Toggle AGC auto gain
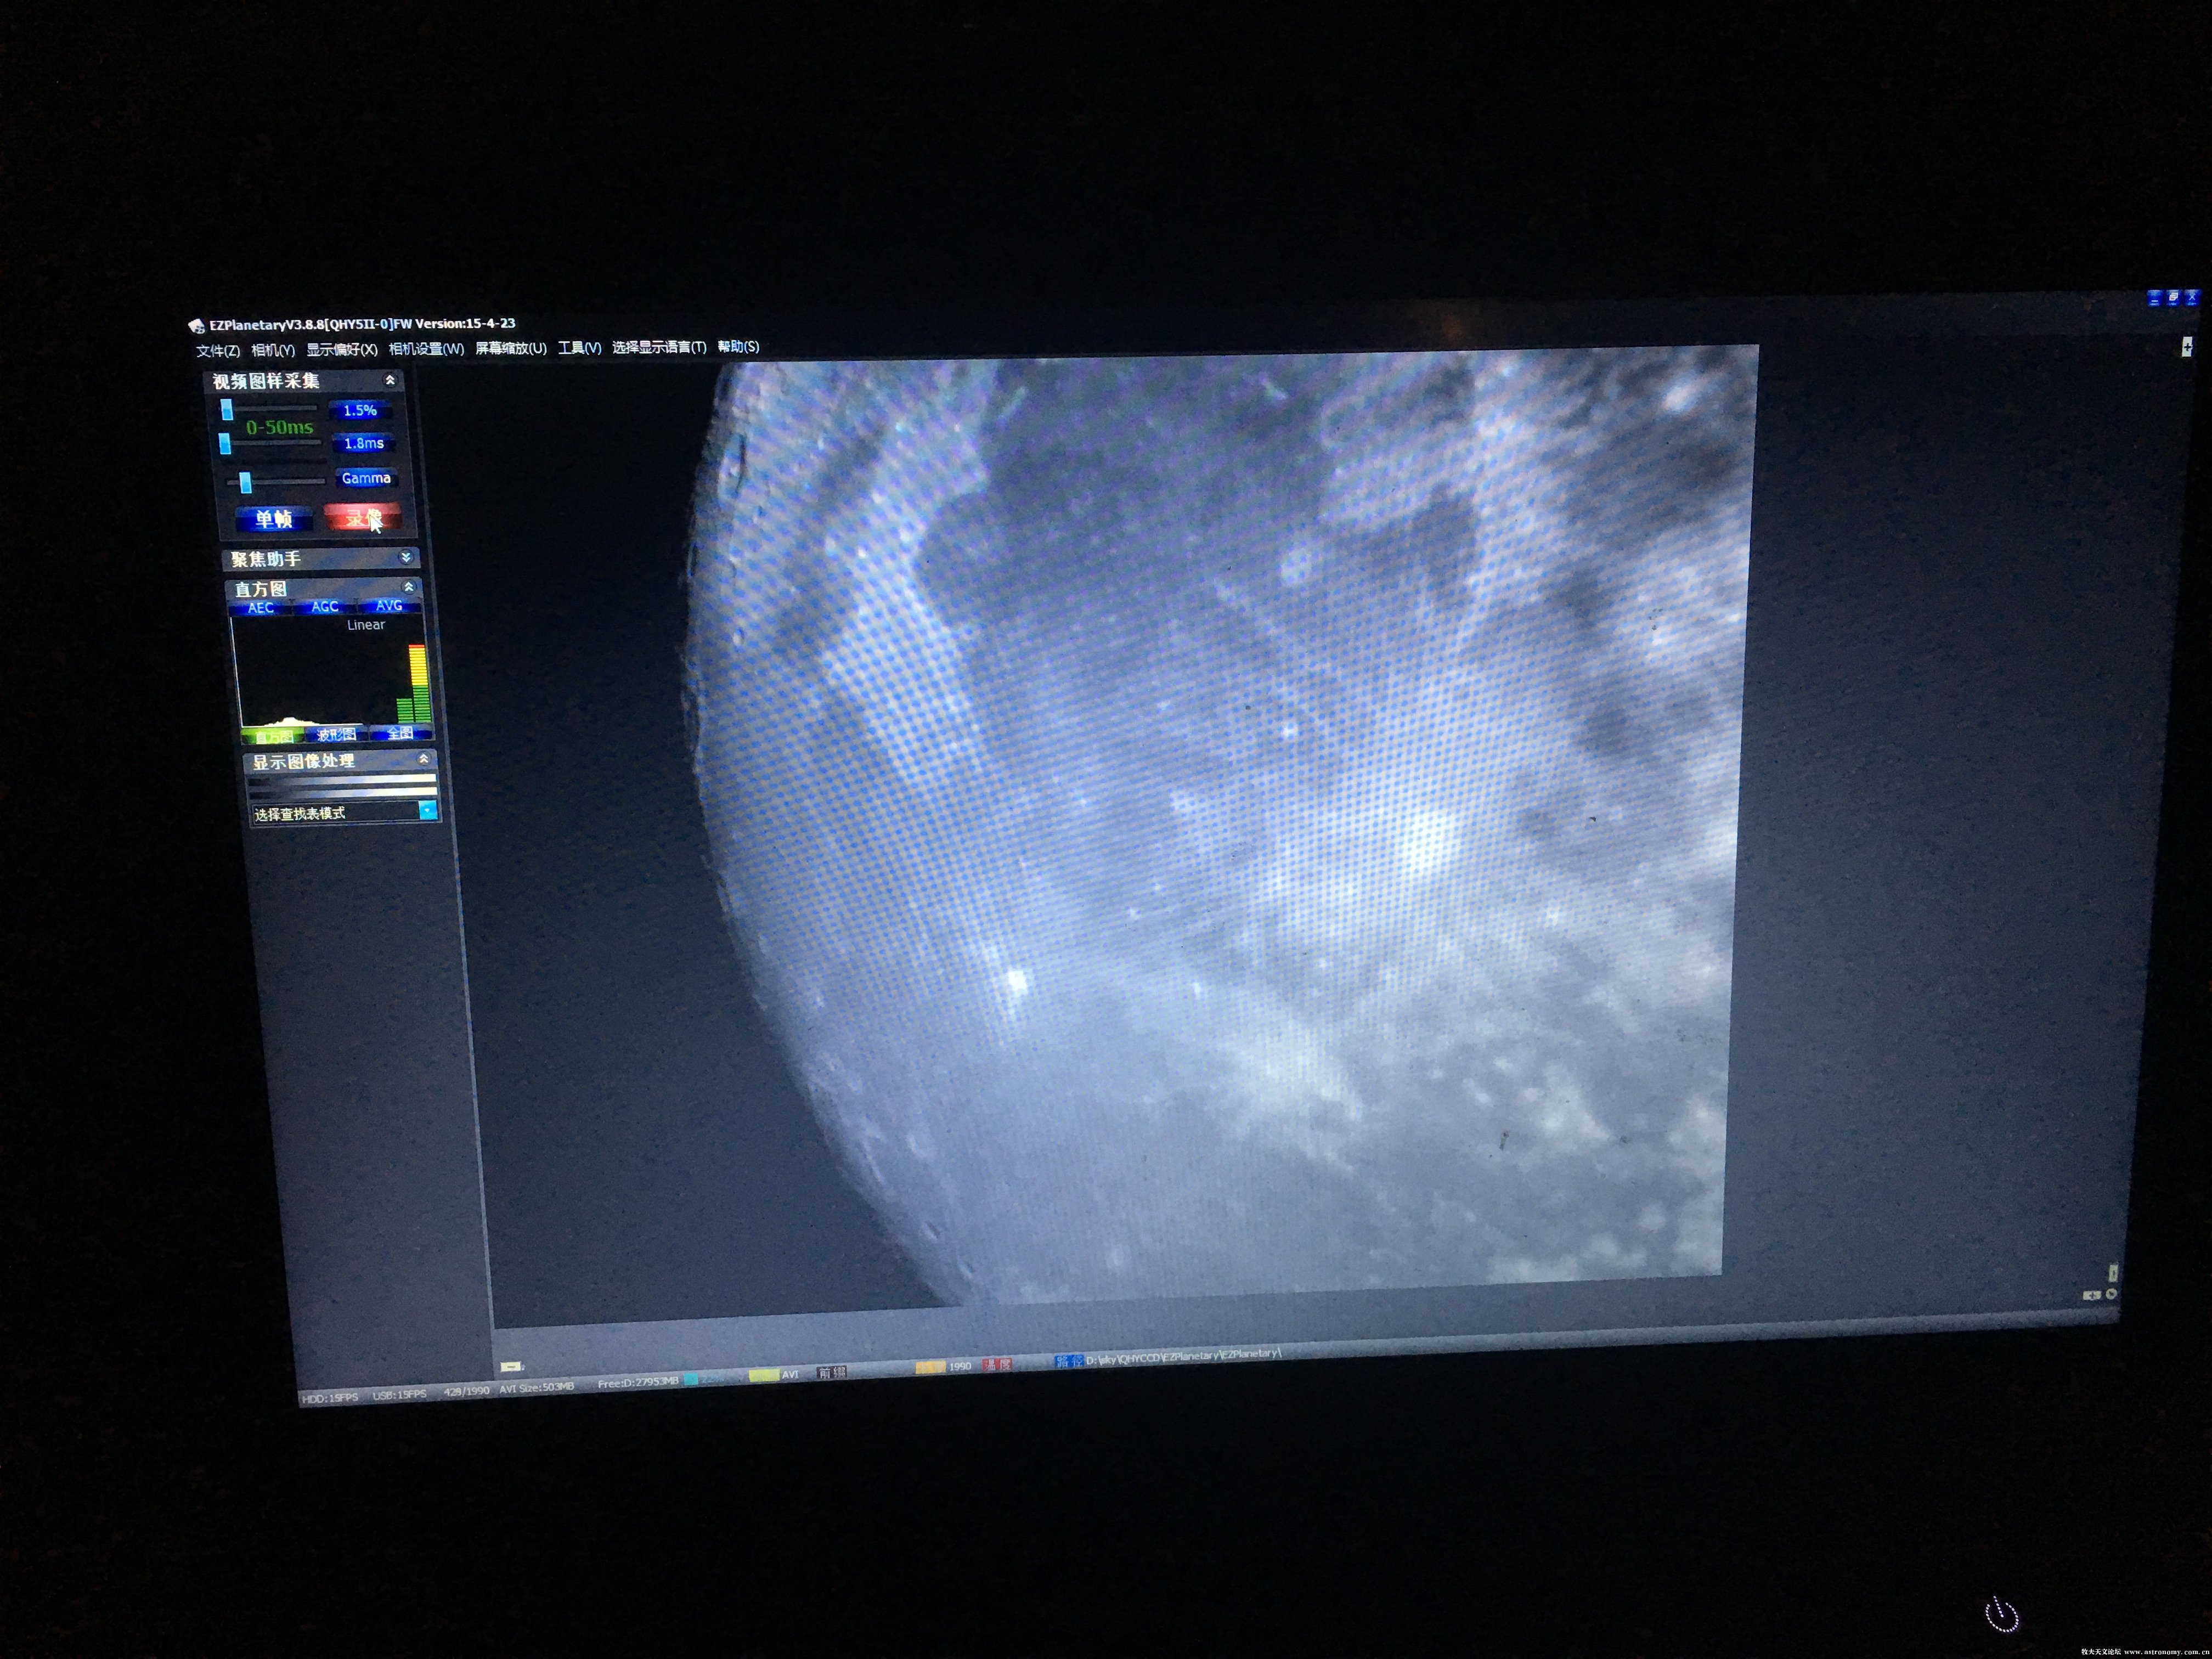The width and height of the screenshot is (2212, 1659). tap(325, 607)
